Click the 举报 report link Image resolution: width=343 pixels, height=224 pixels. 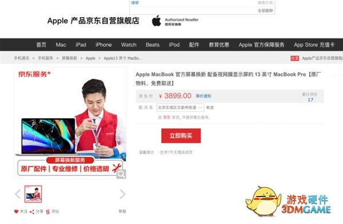(122, 211)
